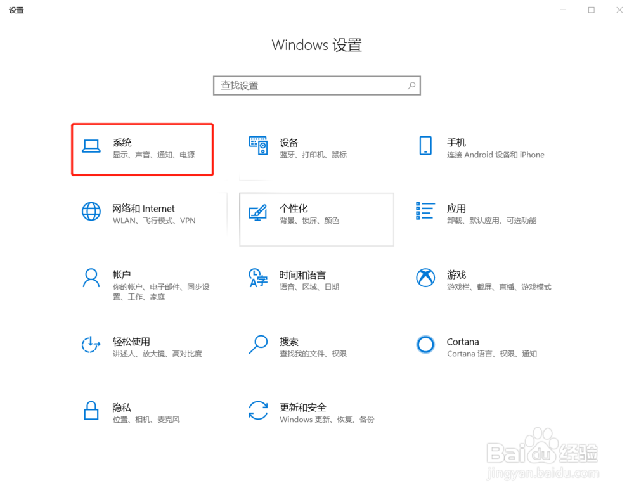This screenshot has width=634, height=495.
Task: Click the text 查找我的文件、权限
Action: [313, 354]
